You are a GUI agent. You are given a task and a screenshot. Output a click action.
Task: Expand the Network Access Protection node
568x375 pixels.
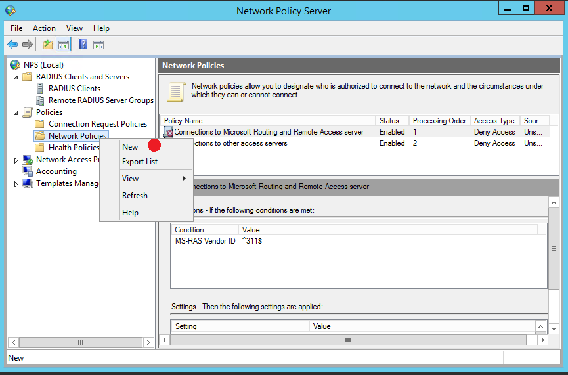click(x=16, y=160)
